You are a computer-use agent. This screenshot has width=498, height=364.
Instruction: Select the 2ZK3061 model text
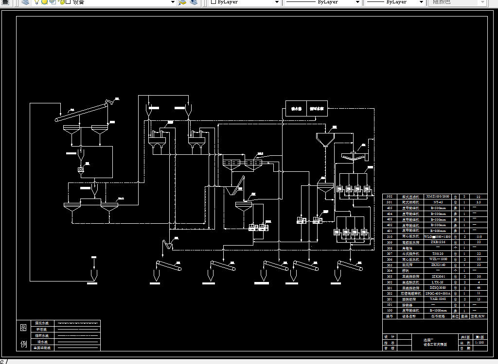438,277
